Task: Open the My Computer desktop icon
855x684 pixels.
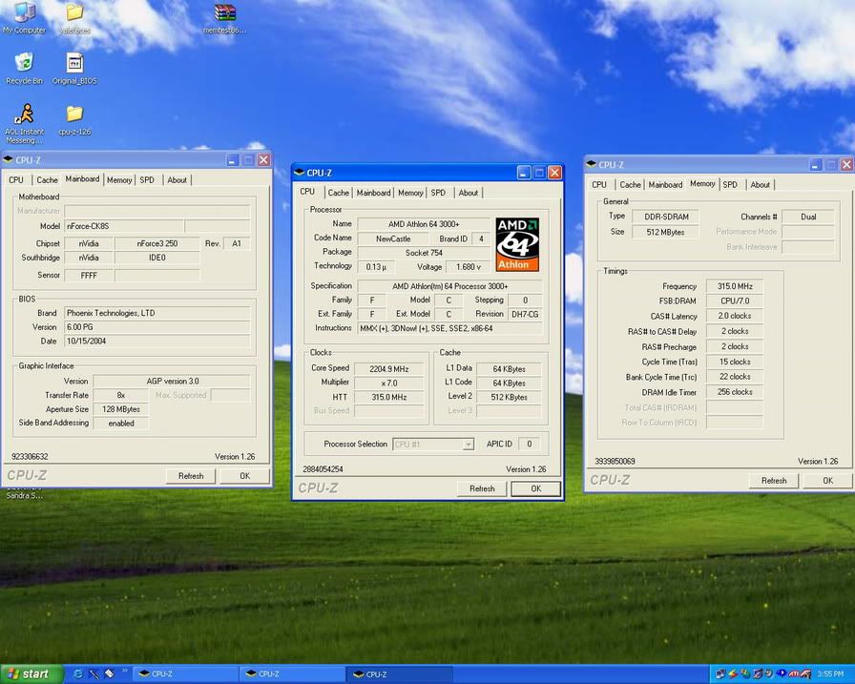Action: pos(24,18)
